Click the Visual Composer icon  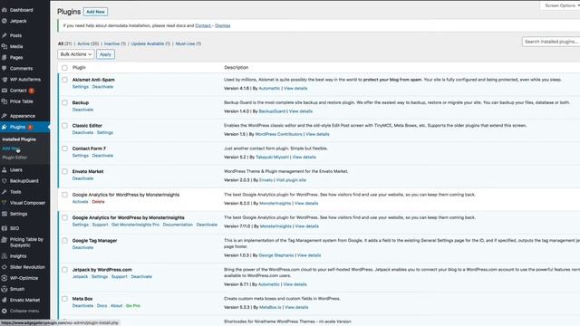(5, 203)
